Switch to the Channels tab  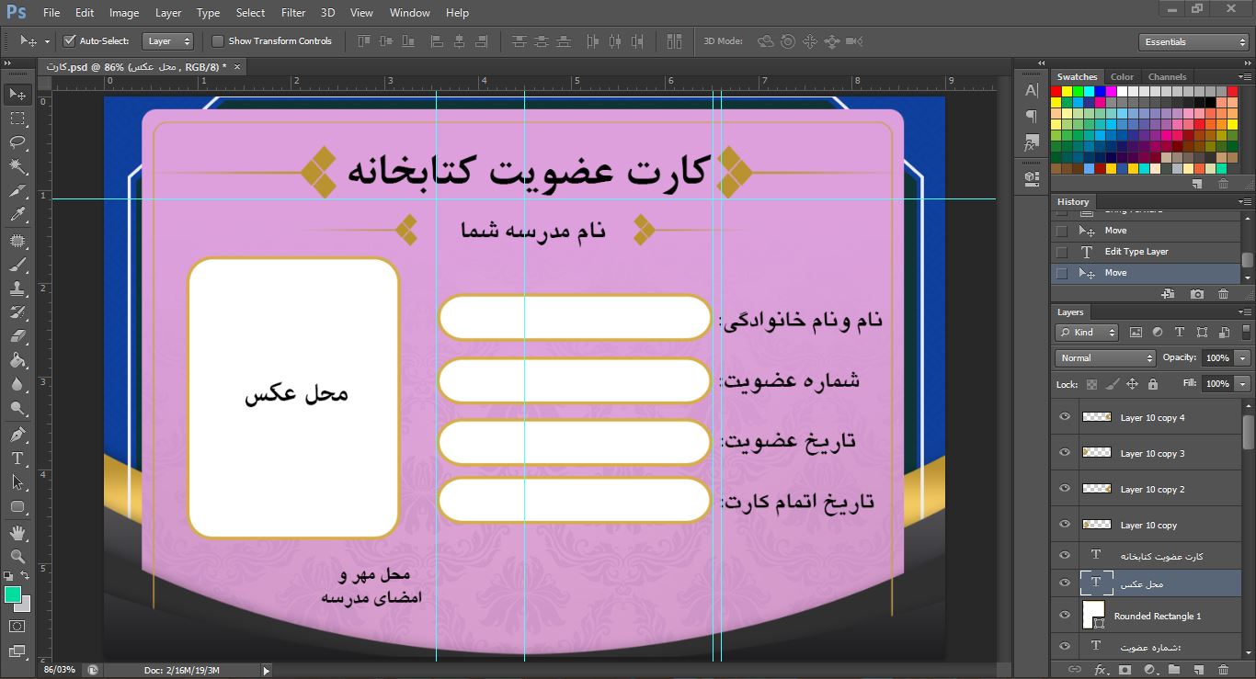tap(1168, 77)
